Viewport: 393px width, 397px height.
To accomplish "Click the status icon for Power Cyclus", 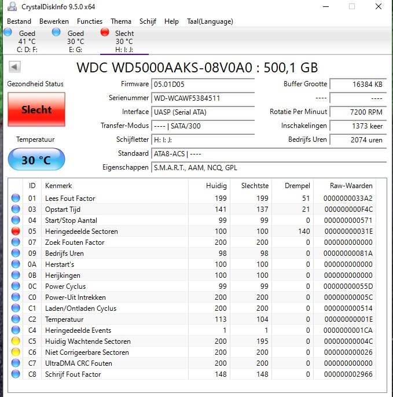I will tap(16, 286).
